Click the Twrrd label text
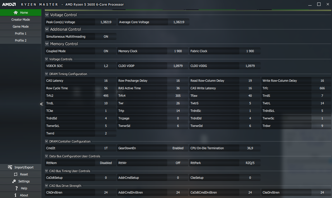This screenshot has width=332, height=198. tap(50, 133)
